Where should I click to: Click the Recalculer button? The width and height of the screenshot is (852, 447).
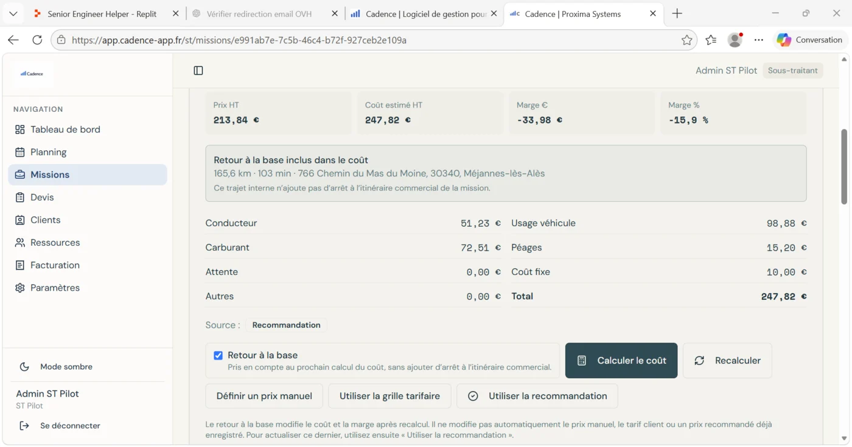tap(727, 361)
